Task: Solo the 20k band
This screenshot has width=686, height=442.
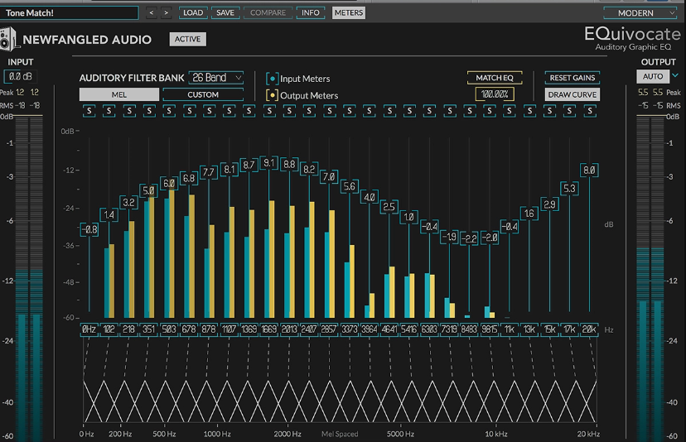Action: [x=590, y=111]
